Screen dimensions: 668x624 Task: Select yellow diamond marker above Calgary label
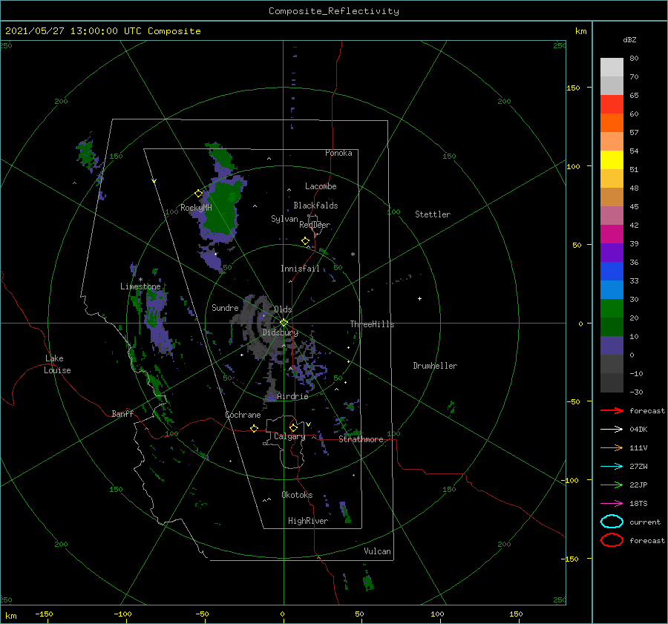[293, 427]
